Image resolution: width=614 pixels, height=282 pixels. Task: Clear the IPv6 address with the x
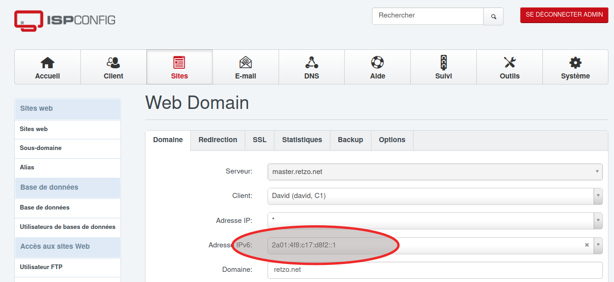[x=587, y=245]
